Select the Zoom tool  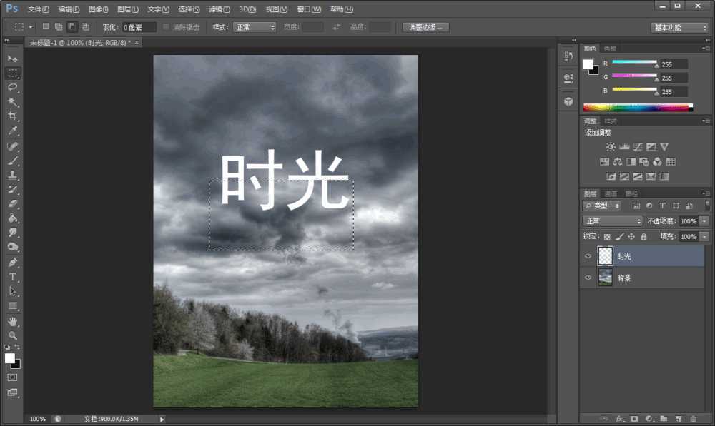(13, 335)
